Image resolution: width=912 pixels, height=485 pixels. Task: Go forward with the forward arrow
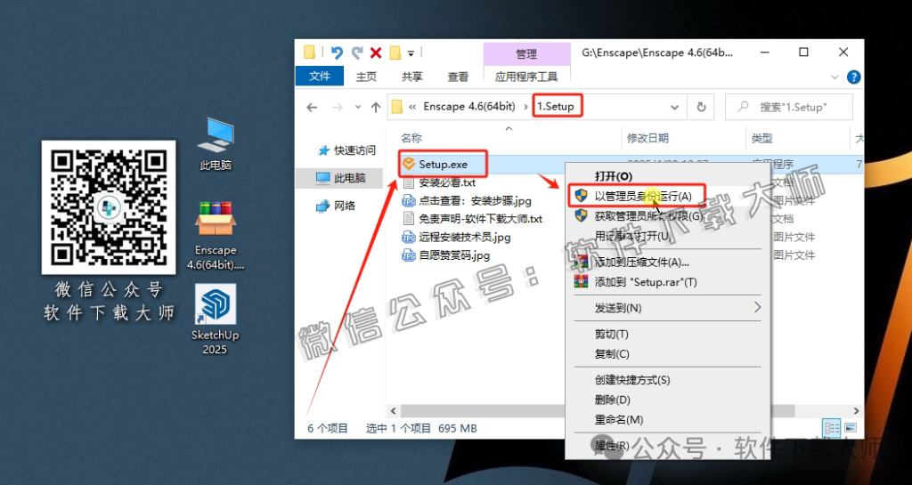tap(338, 108)
